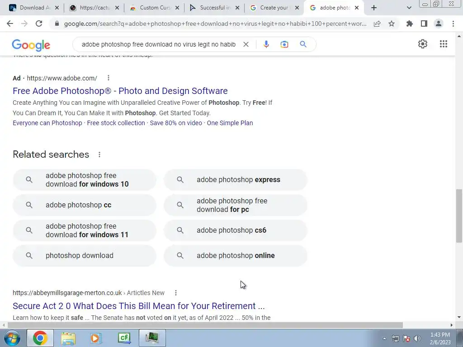Launch Windows Explorer from the taskbar
The width and height of the screenshot is (463, 347).
pyautogui.click(x=68, y=338)
